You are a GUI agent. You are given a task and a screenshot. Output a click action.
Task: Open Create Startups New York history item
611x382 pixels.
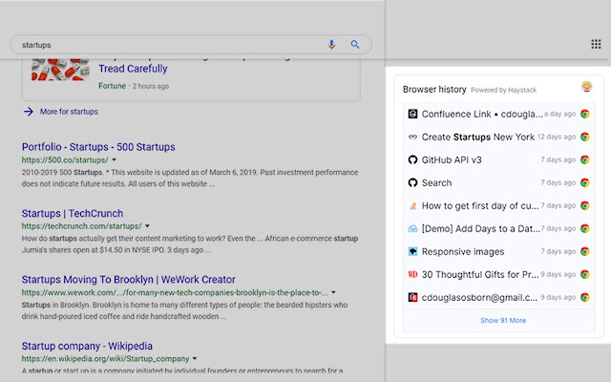[x=478, y=137]
